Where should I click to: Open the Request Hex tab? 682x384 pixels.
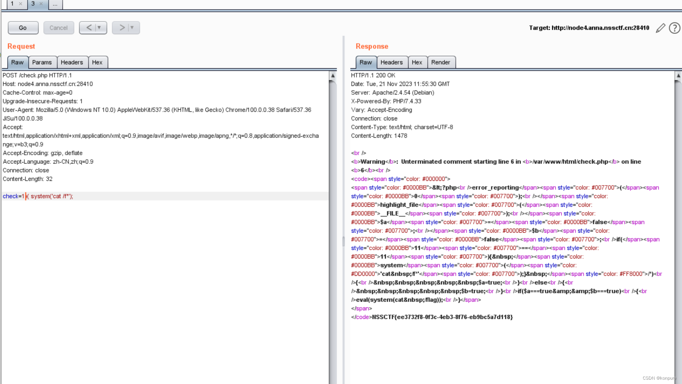coord(97,62)
